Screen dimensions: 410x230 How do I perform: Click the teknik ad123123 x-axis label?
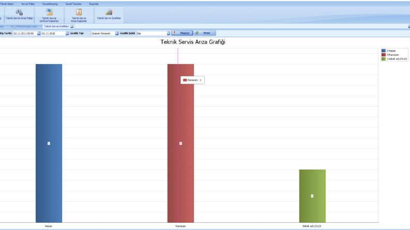(312, 226)
